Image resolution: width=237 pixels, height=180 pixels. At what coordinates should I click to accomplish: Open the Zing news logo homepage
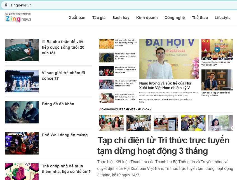click(18, 19)
